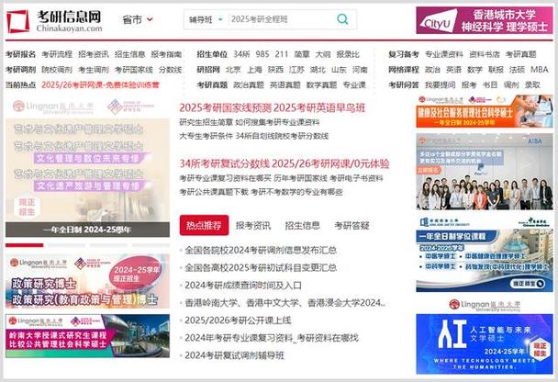Open 全国各高校2025考研初试科目变更汇总
This screenshot has width=558, height=382.
pyautogui.click(x=261, y=267)
